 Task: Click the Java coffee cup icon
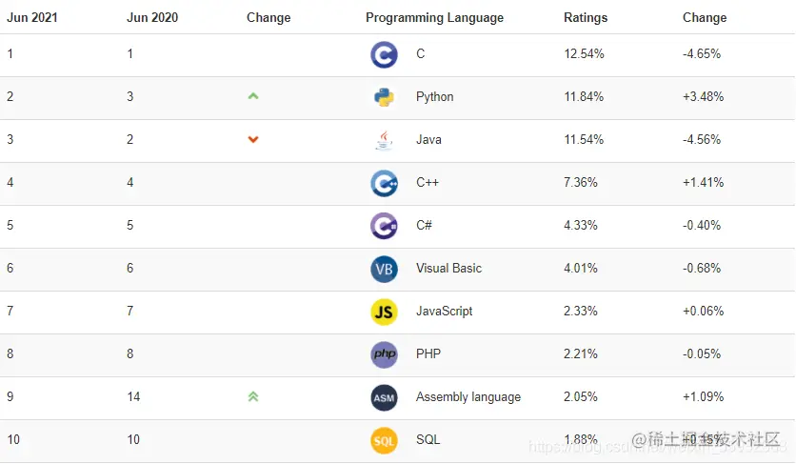(x=384, y=140)
